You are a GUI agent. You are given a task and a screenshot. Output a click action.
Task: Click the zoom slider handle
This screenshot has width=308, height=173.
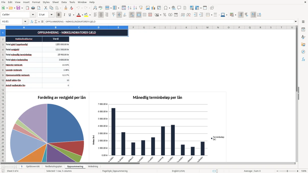pos(287,171)
